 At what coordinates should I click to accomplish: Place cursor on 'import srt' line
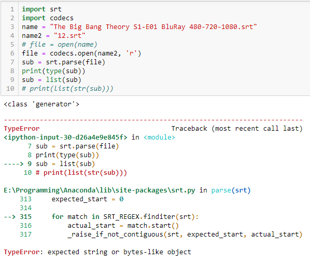click(41, 9)
